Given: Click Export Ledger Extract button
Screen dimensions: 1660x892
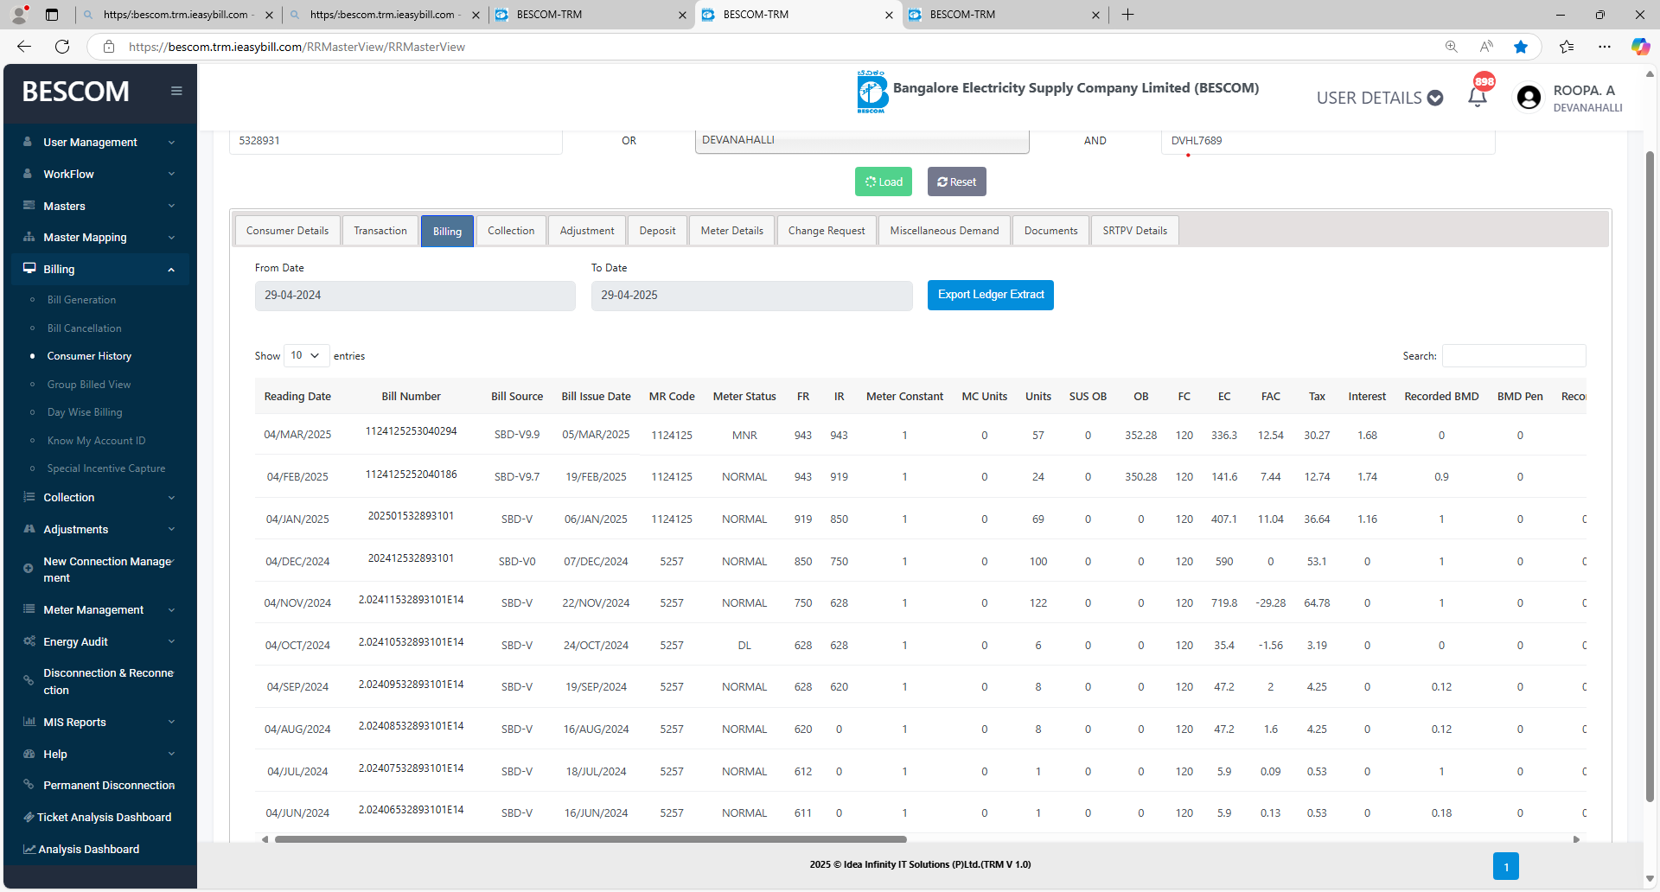Looking at the screenshot, I should [991, 295].
